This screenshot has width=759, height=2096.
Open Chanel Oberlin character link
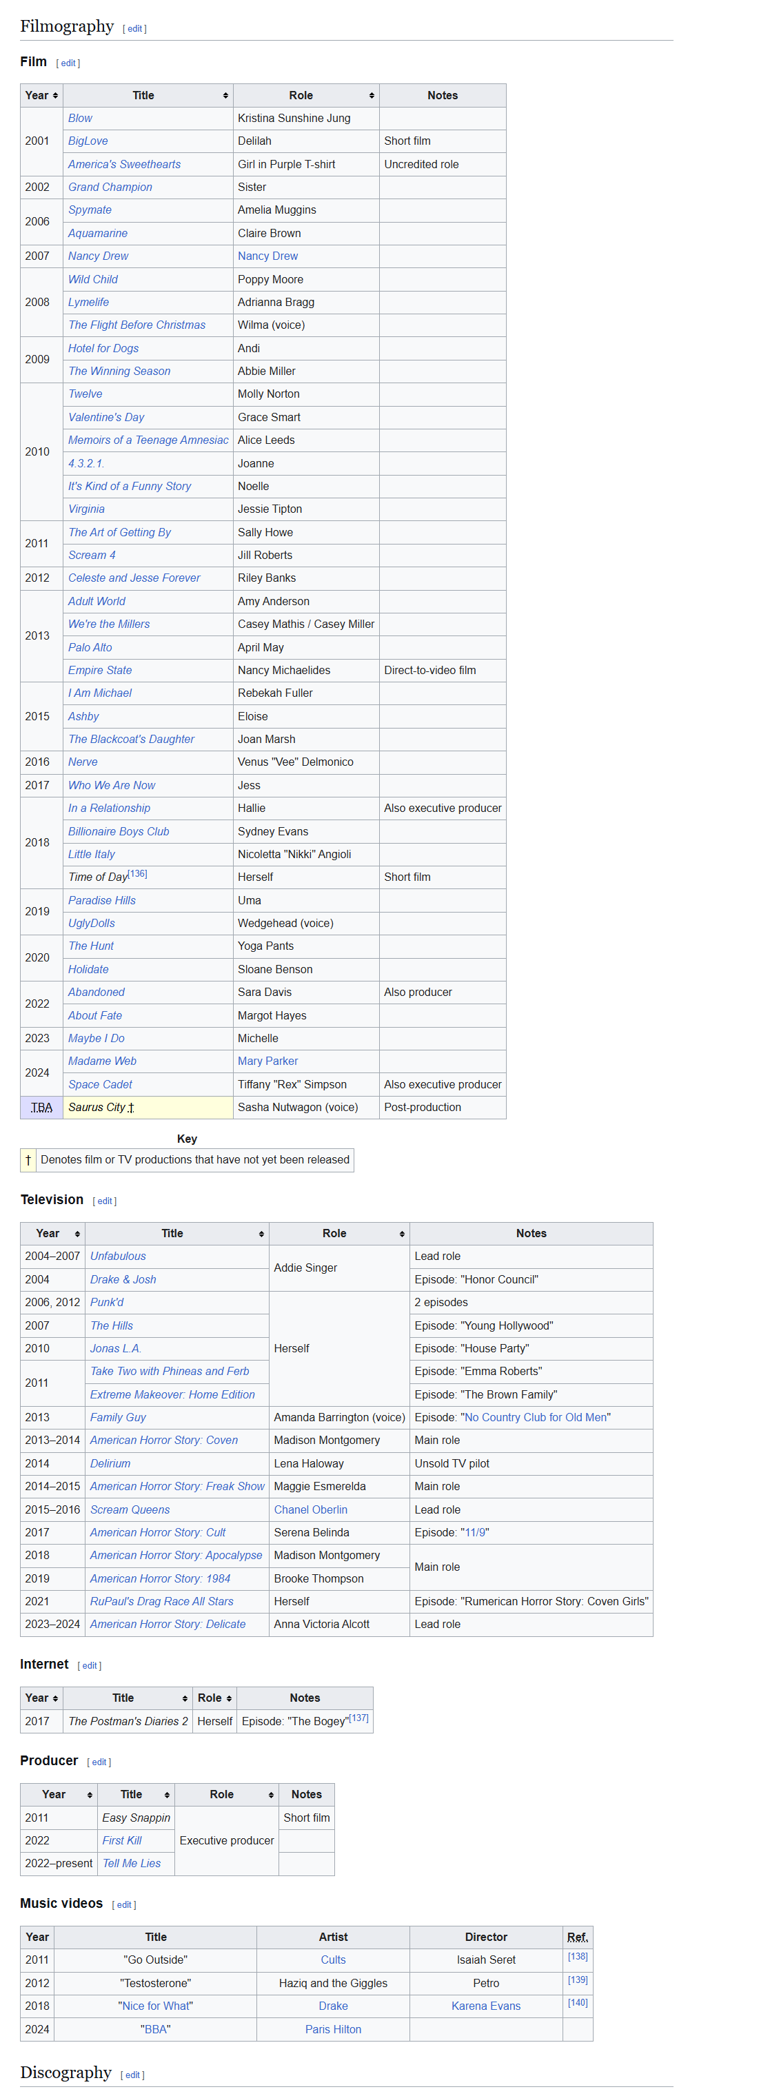click(x=311, y=1509)
